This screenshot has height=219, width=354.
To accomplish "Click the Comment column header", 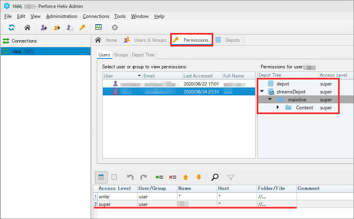I will coord(325,188).
